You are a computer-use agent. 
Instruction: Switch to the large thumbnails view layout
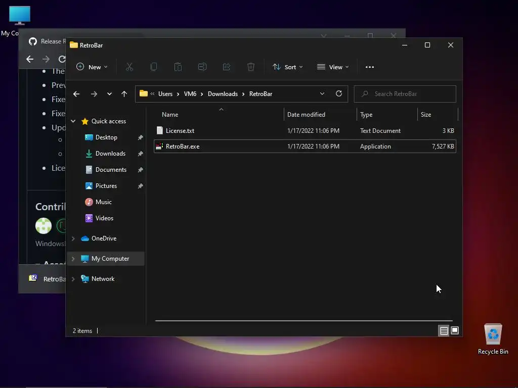(455, 330)
